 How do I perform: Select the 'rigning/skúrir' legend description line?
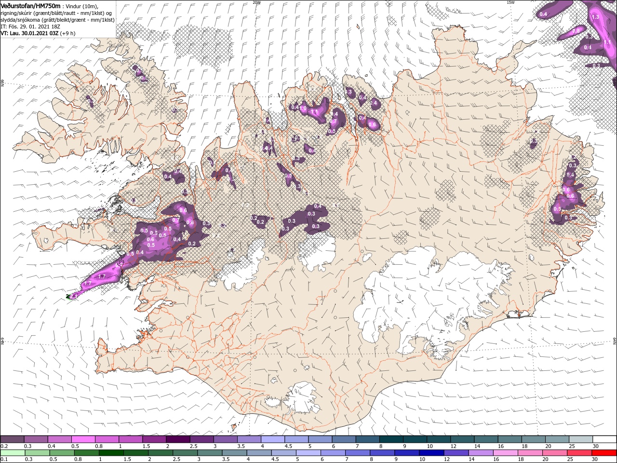coord(56,13)
